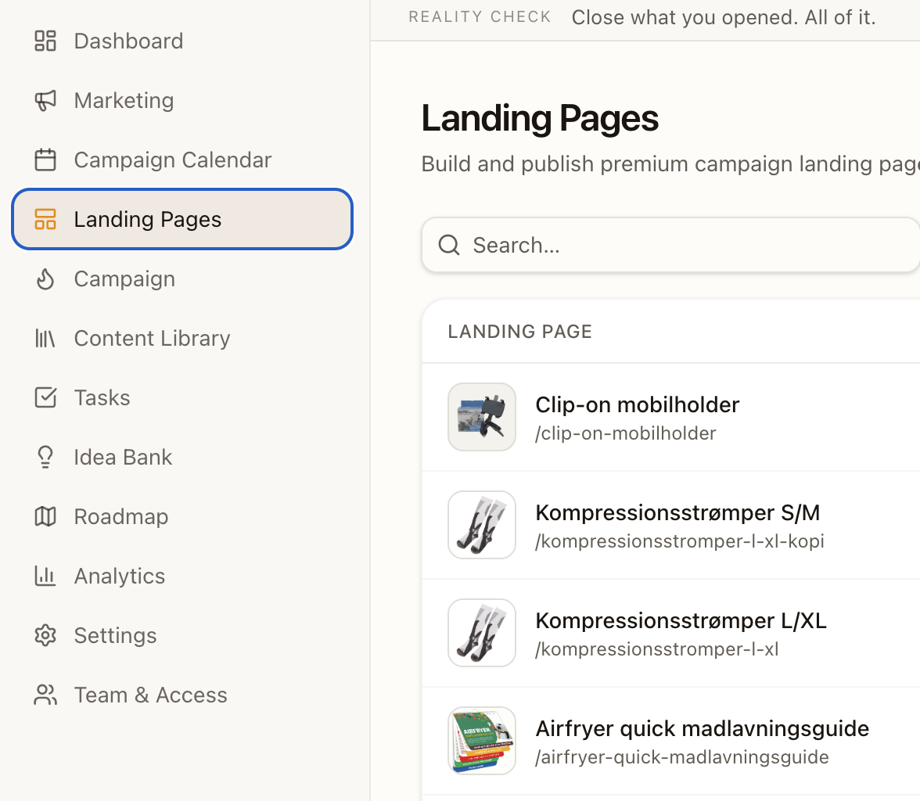This screenshot has height=801, width=920.
Task: Open the Clip-on mobilholder landing page title
Action: 637,404
